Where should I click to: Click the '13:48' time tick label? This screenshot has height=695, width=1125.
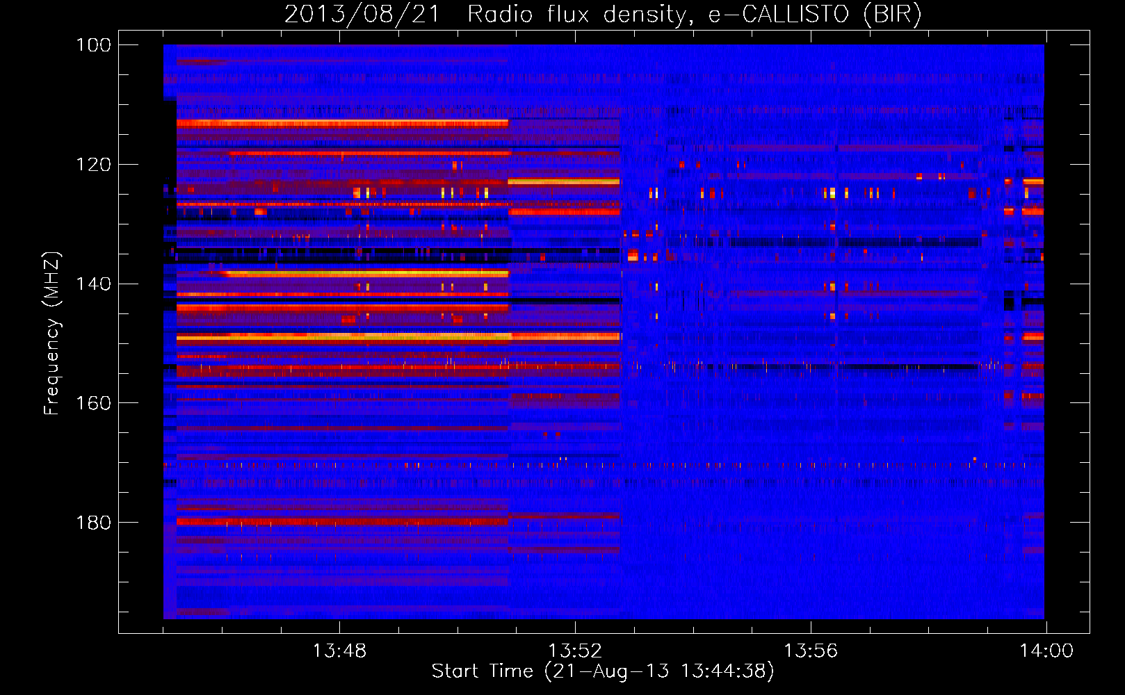[x=339, y=651]
